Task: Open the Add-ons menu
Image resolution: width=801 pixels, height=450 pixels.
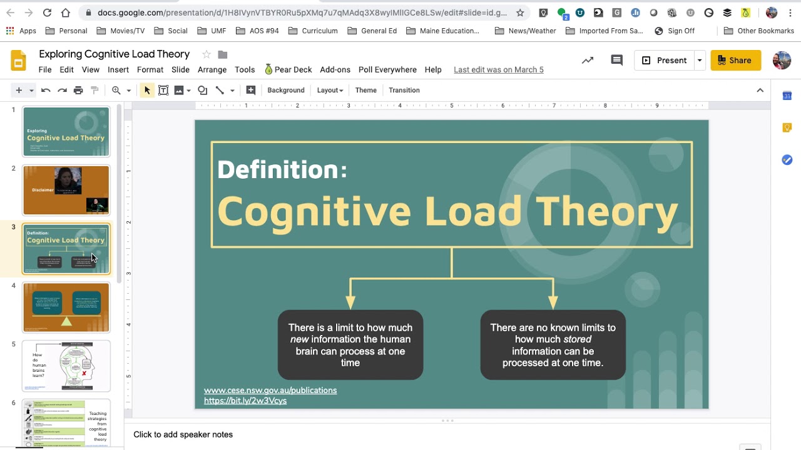Action: coord(335,69)
